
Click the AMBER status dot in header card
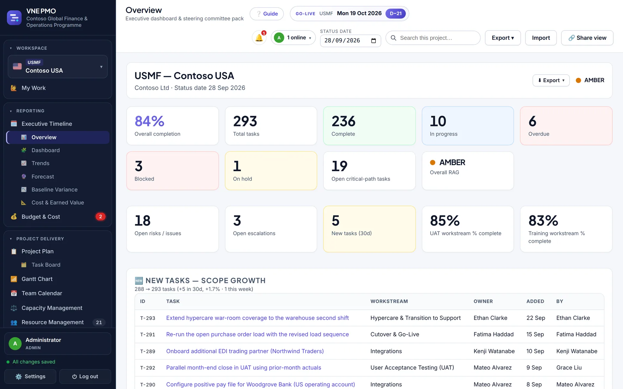tap(578, 80)
